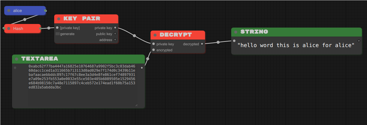Image resolution: width=367 pixels, height=125 pixels.
Task: Collapse the Key Pair node via title dot
Action: point(59,19)
